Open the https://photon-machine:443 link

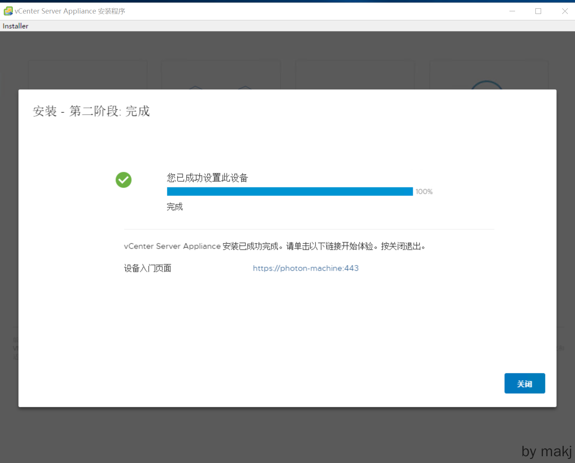coord(306,268)
